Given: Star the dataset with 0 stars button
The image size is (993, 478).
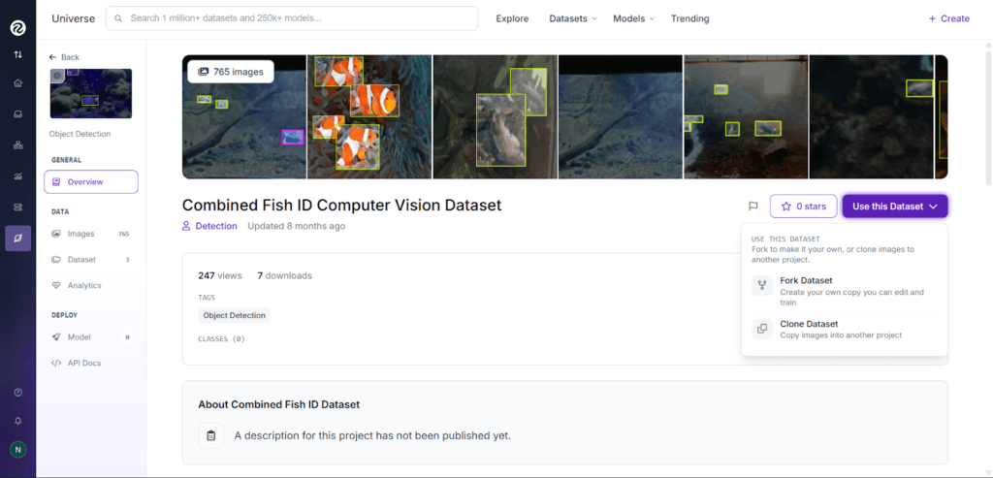Looking at the screenshot, I should coord(803,207).
